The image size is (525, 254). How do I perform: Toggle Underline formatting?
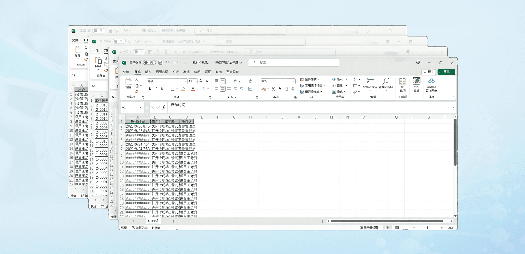[x=162, y=89]
